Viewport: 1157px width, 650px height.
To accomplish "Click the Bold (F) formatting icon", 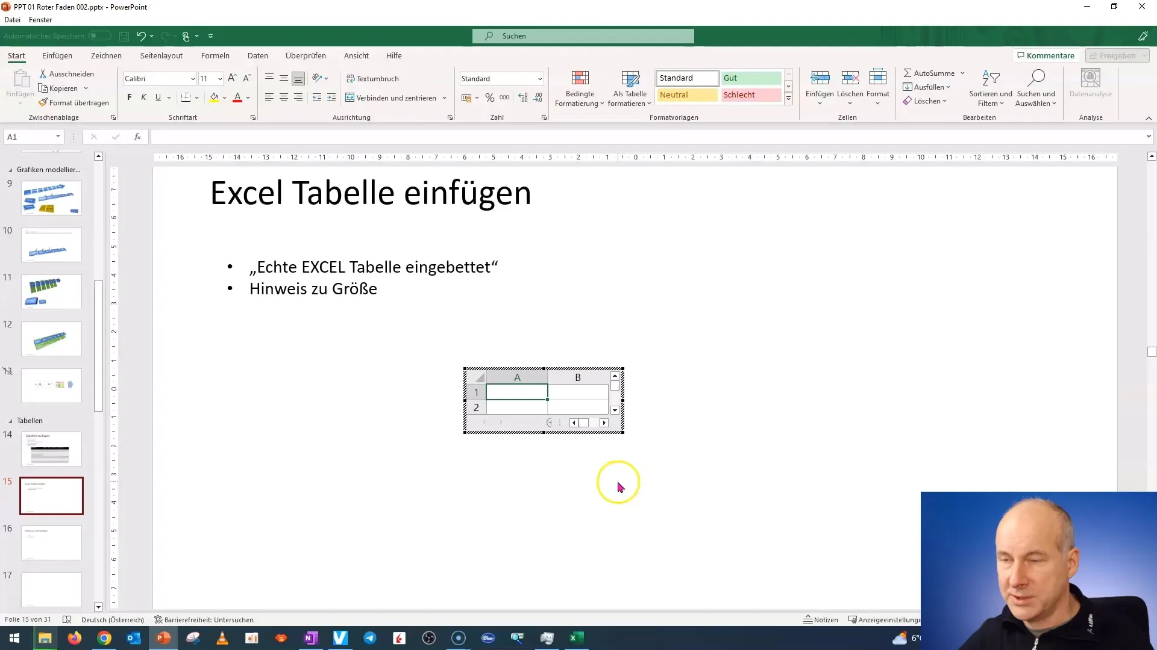I will (129, 97).
